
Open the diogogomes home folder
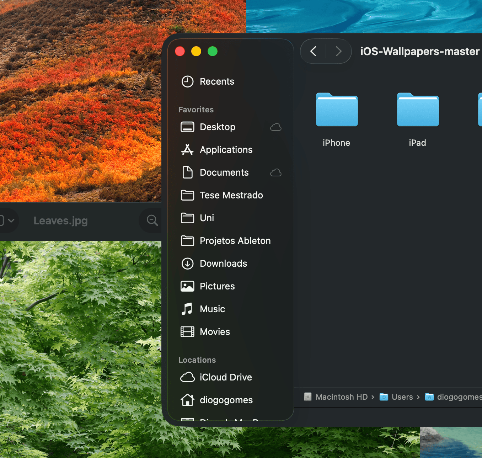point(226,400)
